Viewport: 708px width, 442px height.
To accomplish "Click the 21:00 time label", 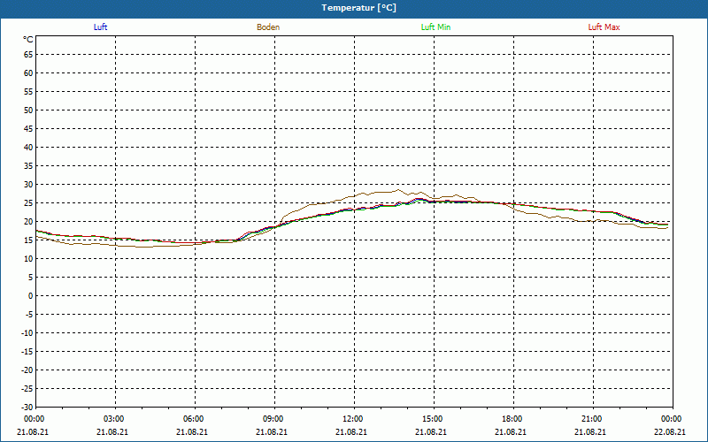I will (593, 419).
